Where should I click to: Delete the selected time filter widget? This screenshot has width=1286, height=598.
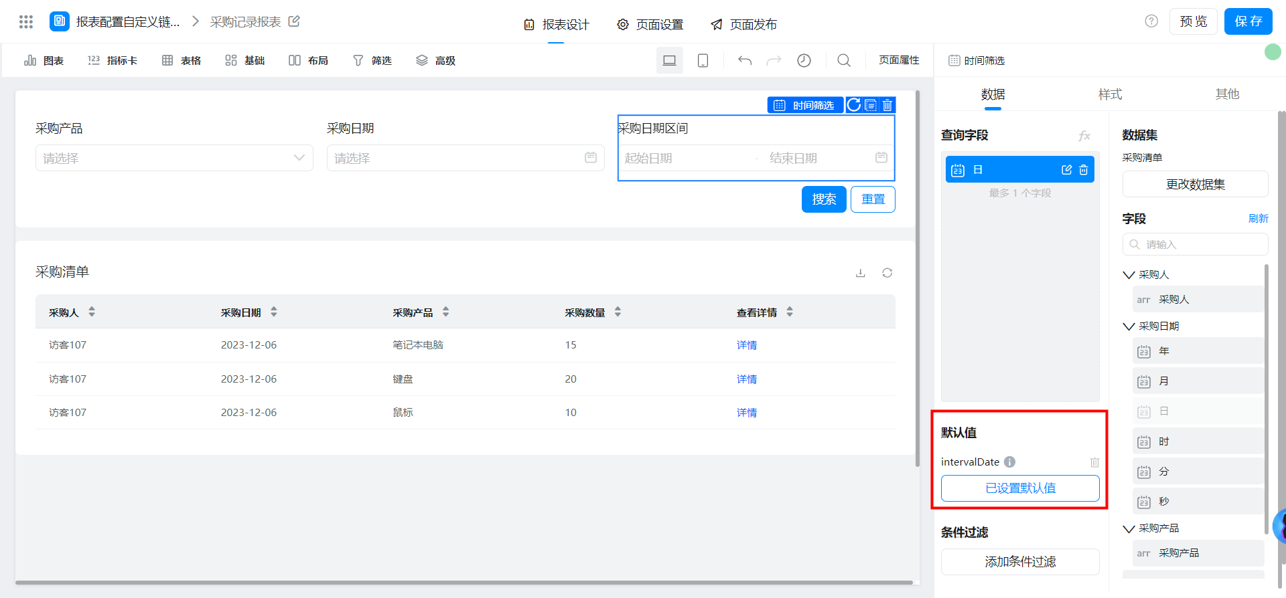click(887, 105)
